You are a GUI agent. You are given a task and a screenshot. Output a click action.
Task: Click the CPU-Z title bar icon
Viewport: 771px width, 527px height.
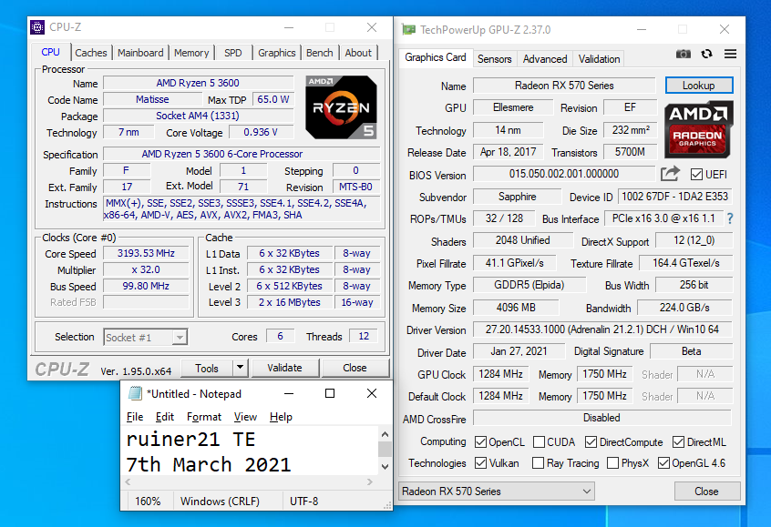37,27
